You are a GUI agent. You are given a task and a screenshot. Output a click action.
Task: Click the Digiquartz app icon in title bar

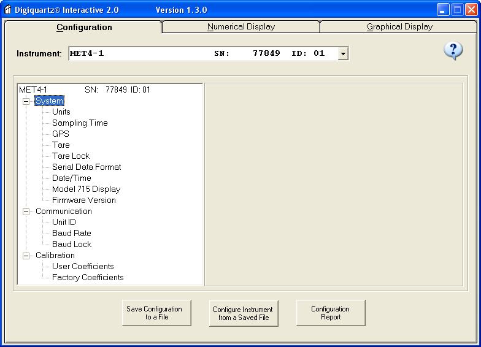(7, 10)
